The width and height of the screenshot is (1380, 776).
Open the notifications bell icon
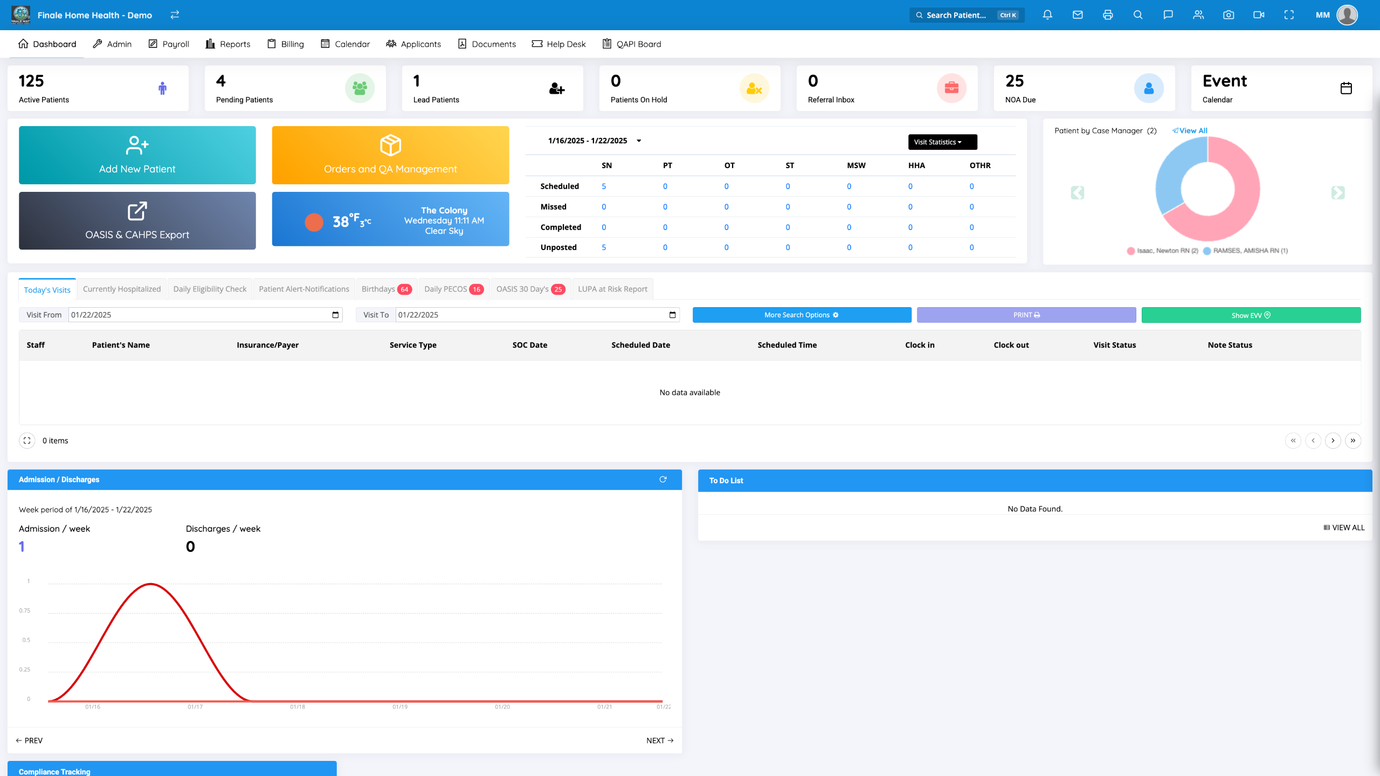point(1047,15)
